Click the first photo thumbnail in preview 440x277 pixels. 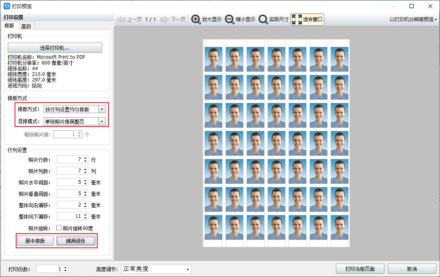214,59
